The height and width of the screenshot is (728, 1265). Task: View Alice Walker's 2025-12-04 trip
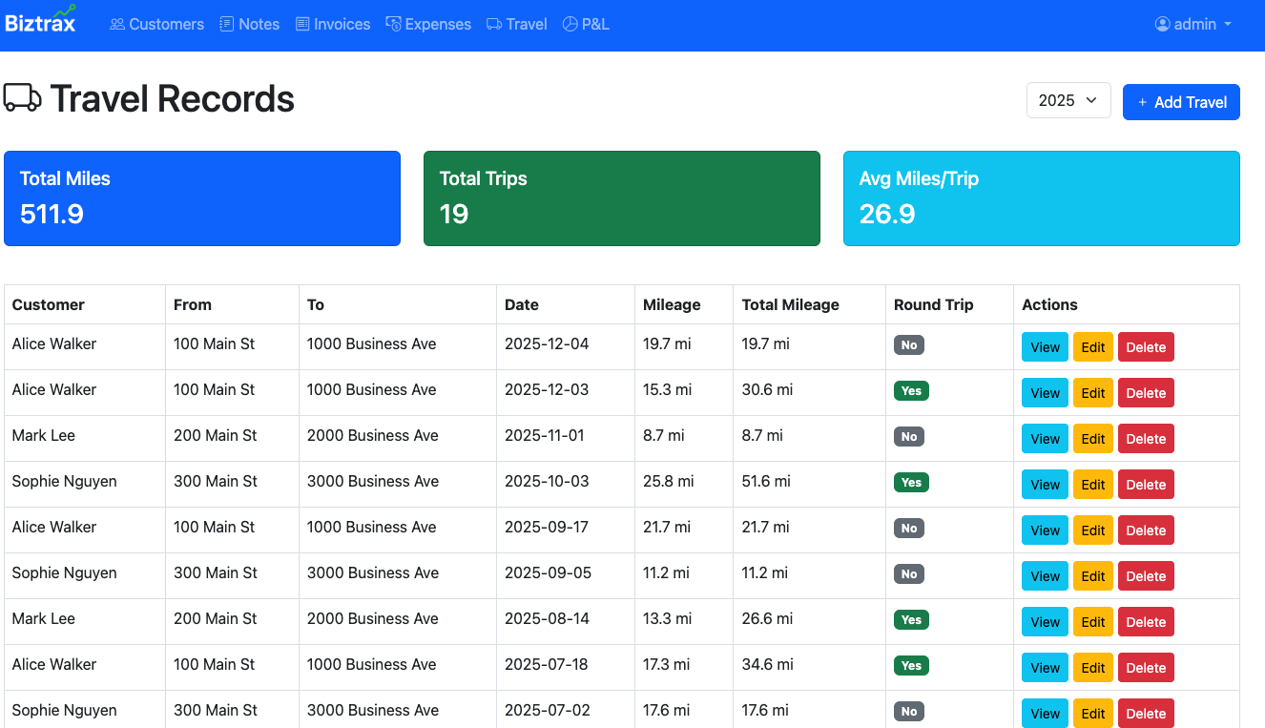pos(1045,346)
